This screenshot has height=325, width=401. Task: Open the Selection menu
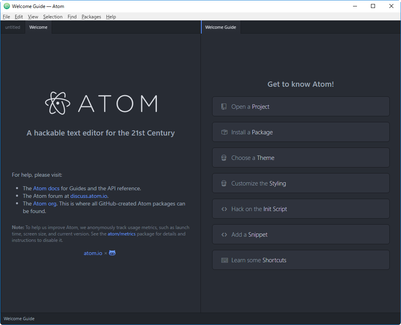pos(53,17)
